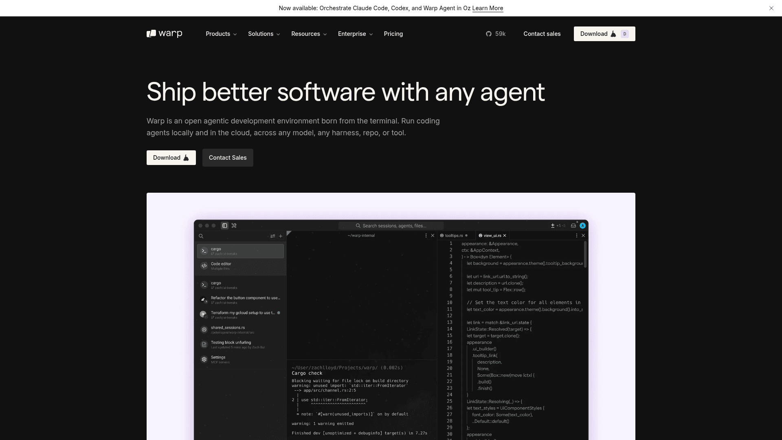Image resolution: width=782 pixels, height=440 pixels.
Task: Click the '// Set the text color' comment line
Action: (524, 303)
